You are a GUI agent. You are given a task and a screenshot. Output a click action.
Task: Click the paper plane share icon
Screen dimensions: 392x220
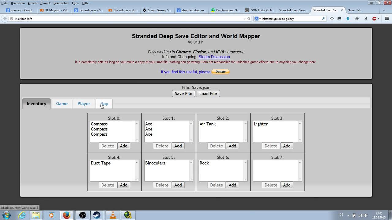pos(366,19)
